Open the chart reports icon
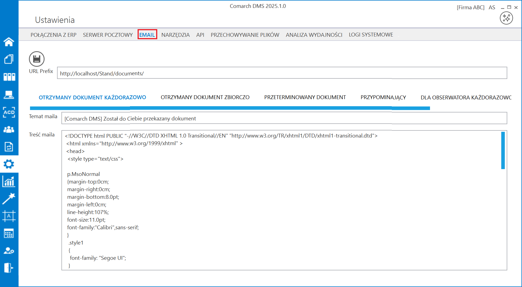This screenshot has height=287, width=522. pos(9,181)
